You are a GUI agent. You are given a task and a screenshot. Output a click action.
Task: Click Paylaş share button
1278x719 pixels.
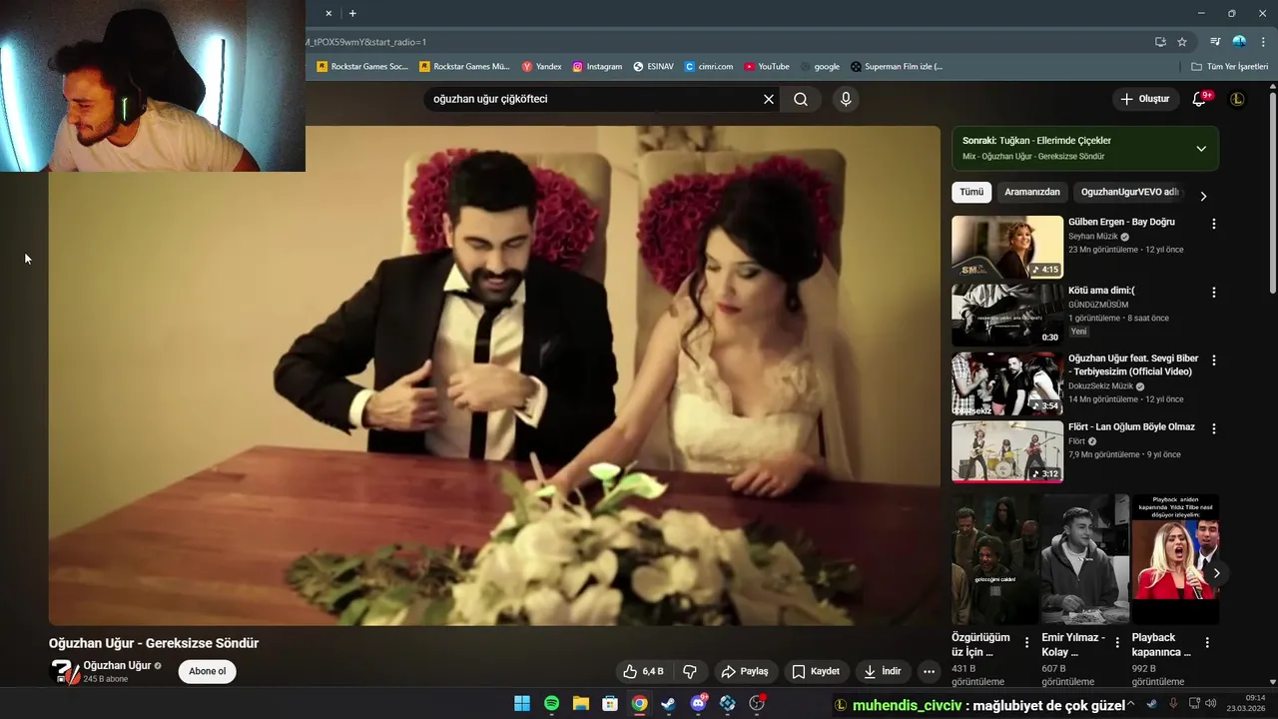[x=745, y=671]
